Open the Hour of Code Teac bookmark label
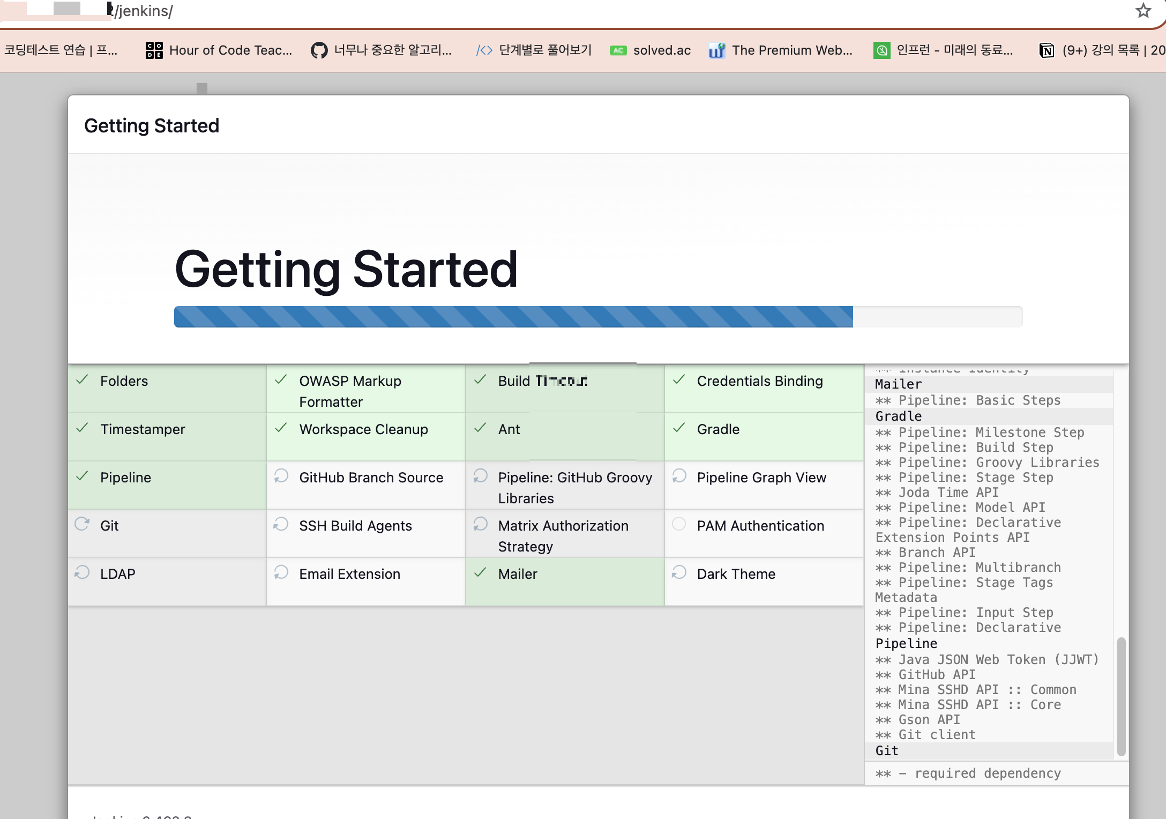Viewport: 1166px width, 819px height. (x=231, y=50)
